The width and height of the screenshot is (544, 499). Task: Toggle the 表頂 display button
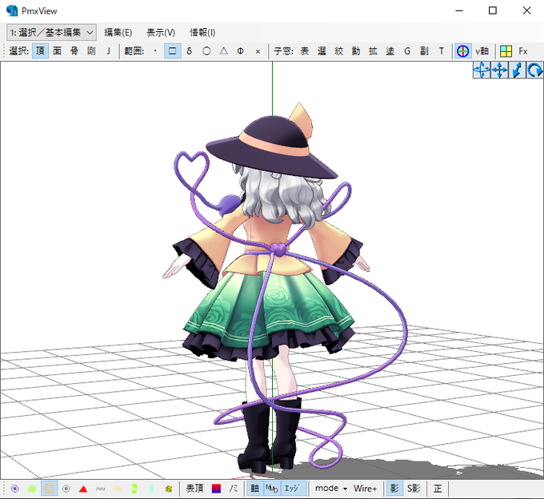pyautogui.click(x=194, y=489)
